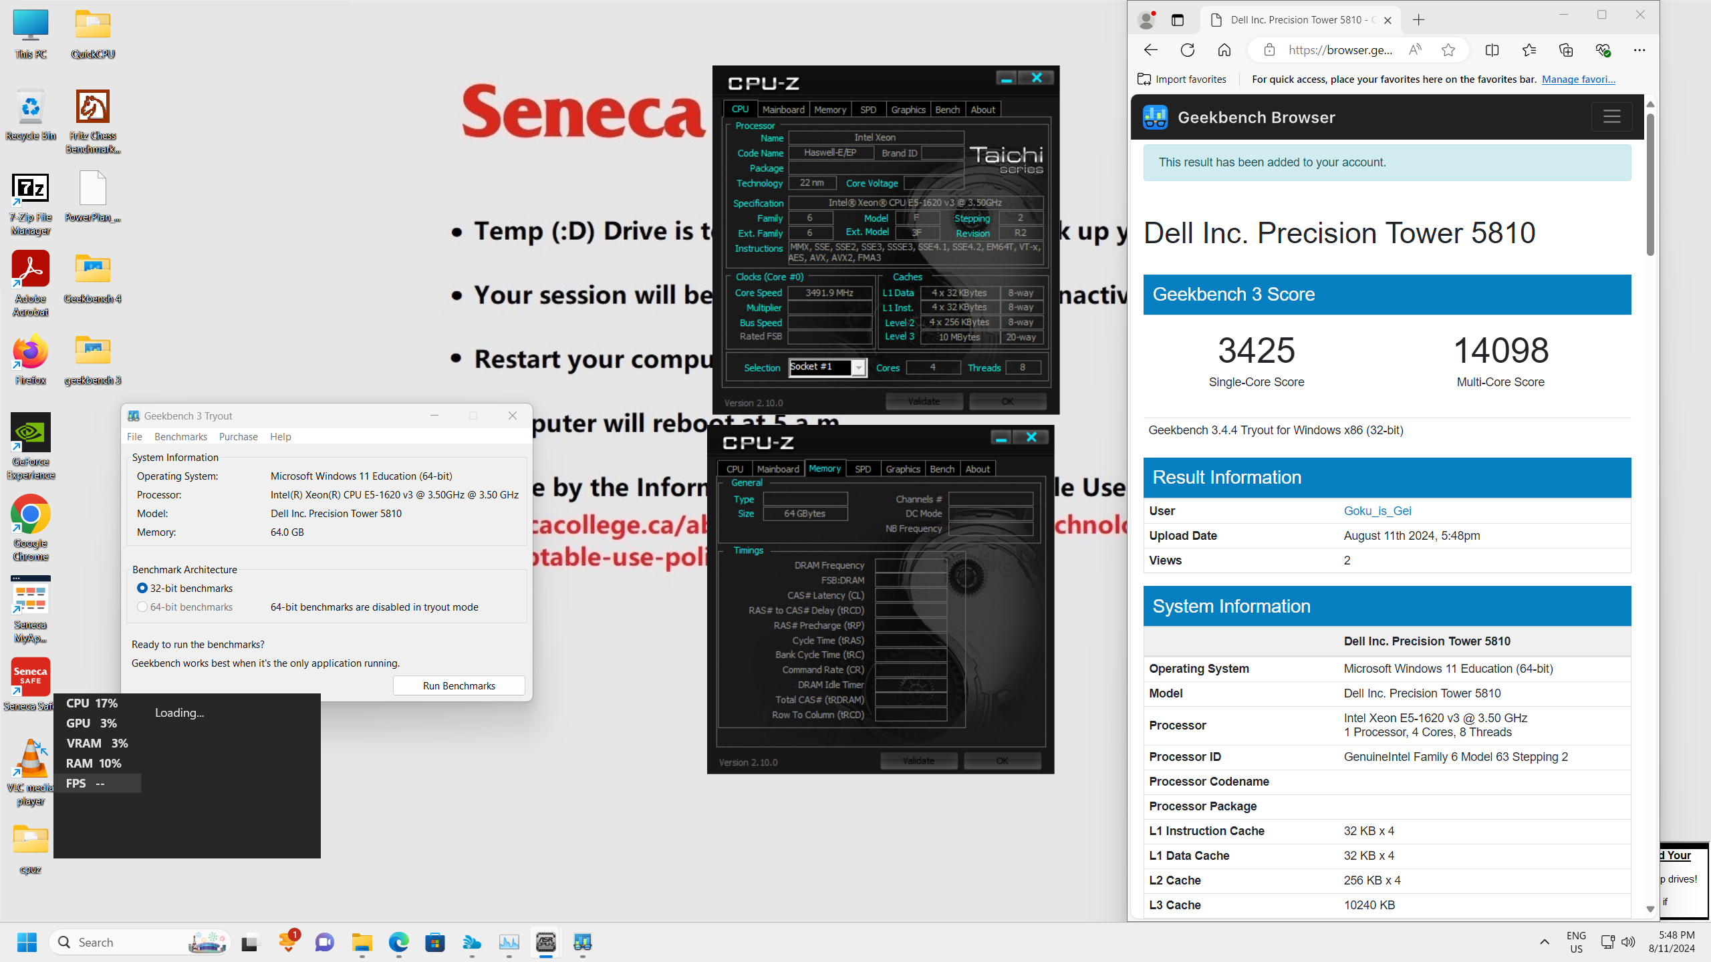
Task: Open About tab in lower CPU-Z window
Action: 977,469
